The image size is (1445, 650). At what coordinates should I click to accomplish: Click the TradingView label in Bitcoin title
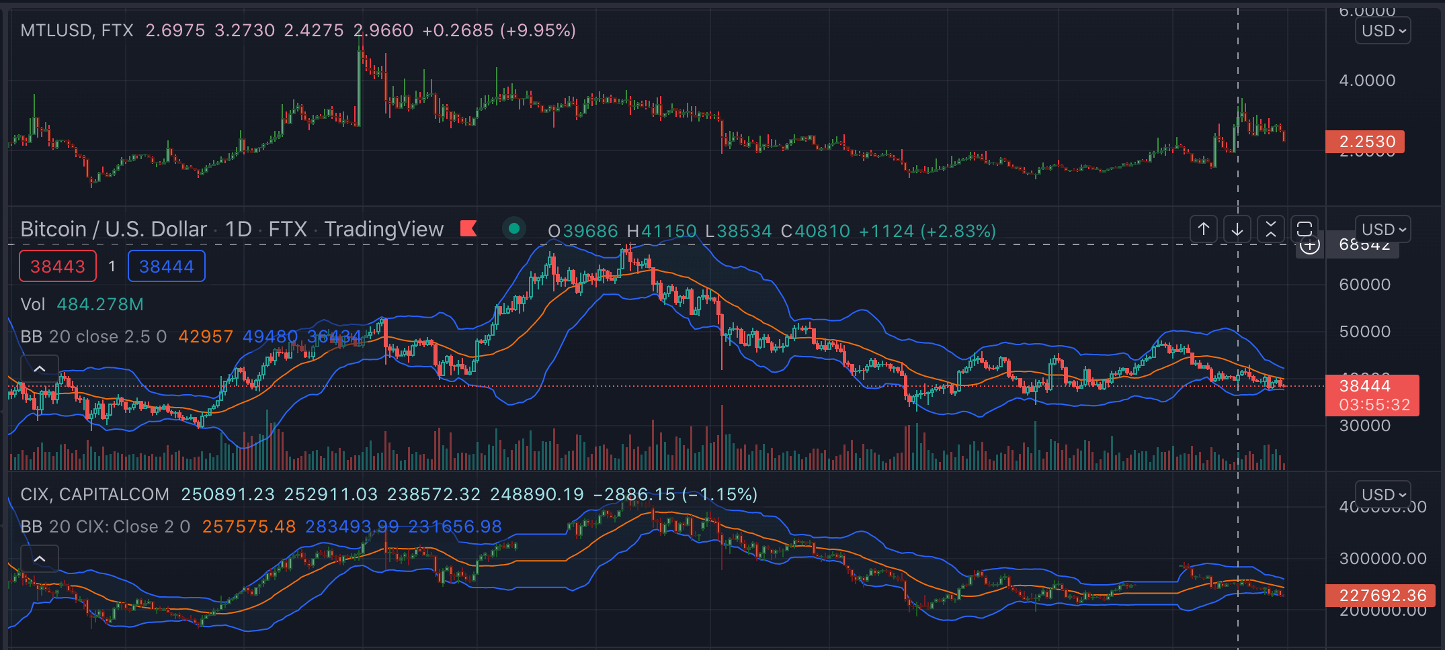point(384,230)
